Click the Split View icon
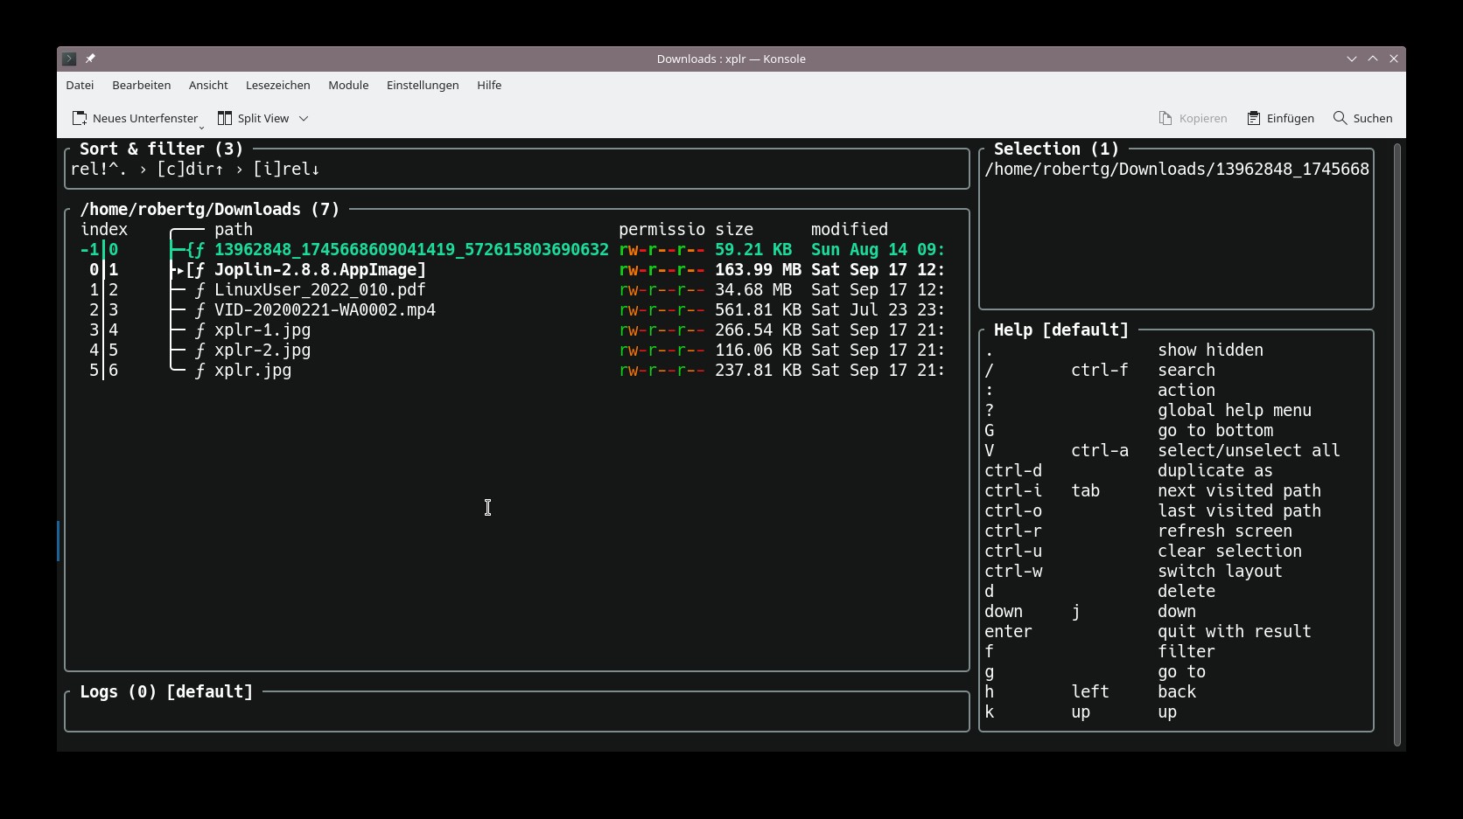The width and height of the screenshot is (1463, 819). (x=225, y=118)
